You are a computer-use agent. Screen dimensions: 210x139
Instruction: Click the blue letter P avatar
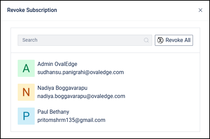pos(26,116)
